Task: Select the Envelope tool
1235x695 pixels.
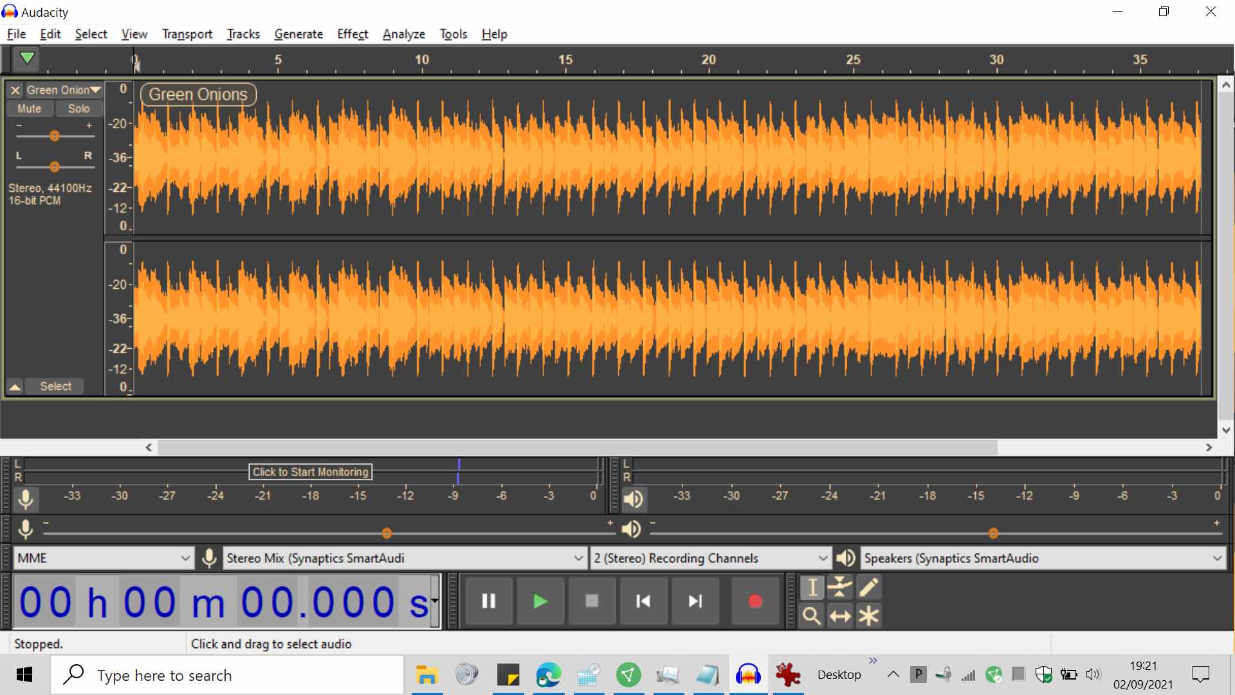Action: point(839,587)
